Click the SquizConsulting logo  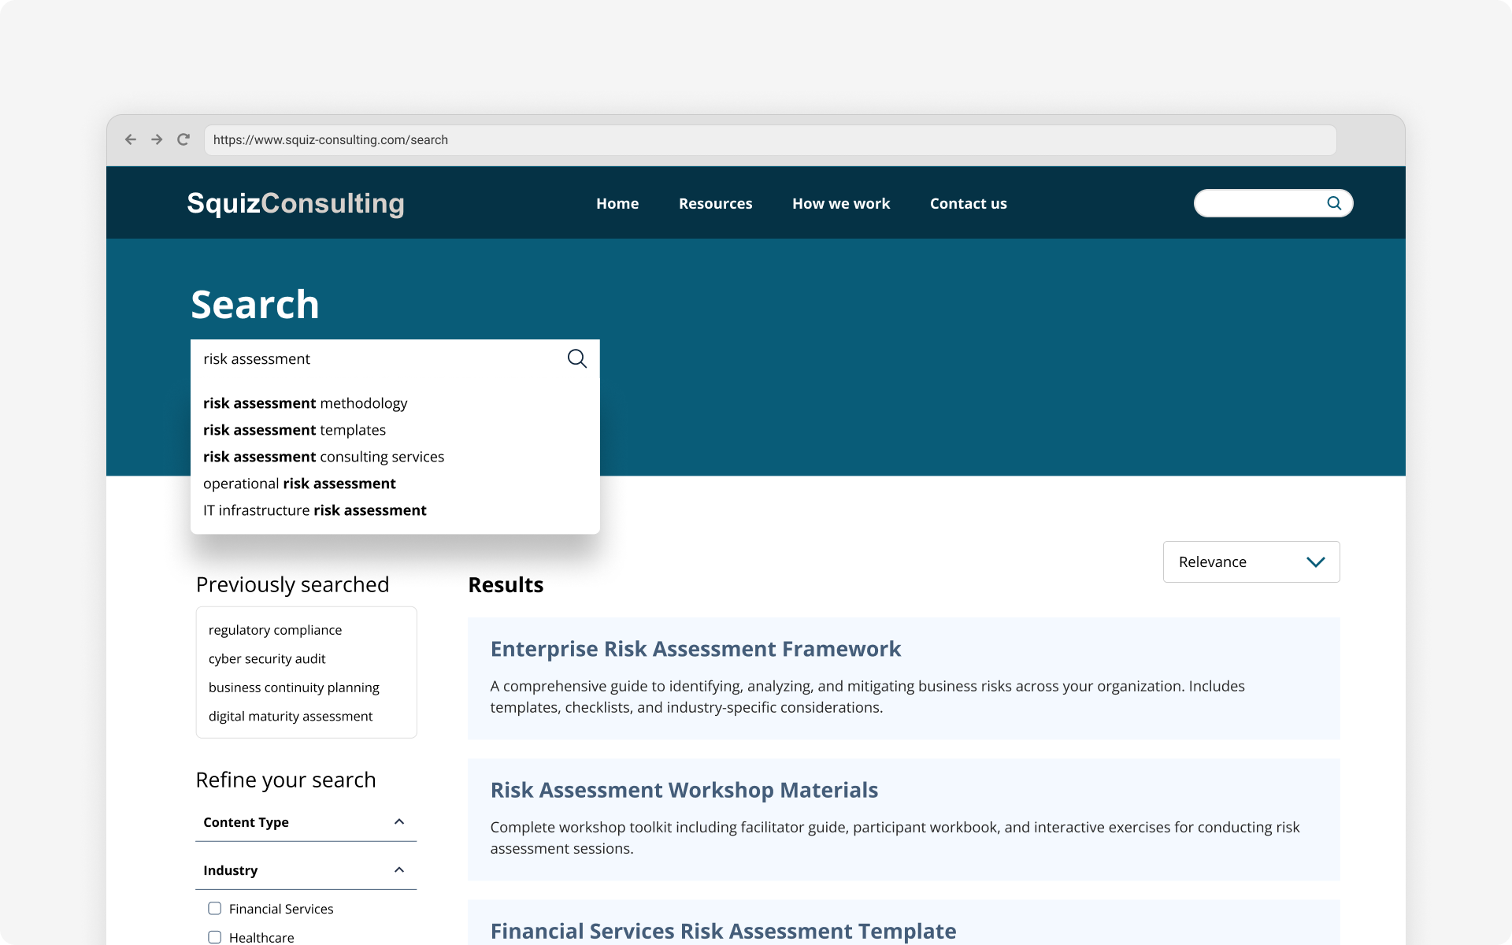tap(295, 203)
